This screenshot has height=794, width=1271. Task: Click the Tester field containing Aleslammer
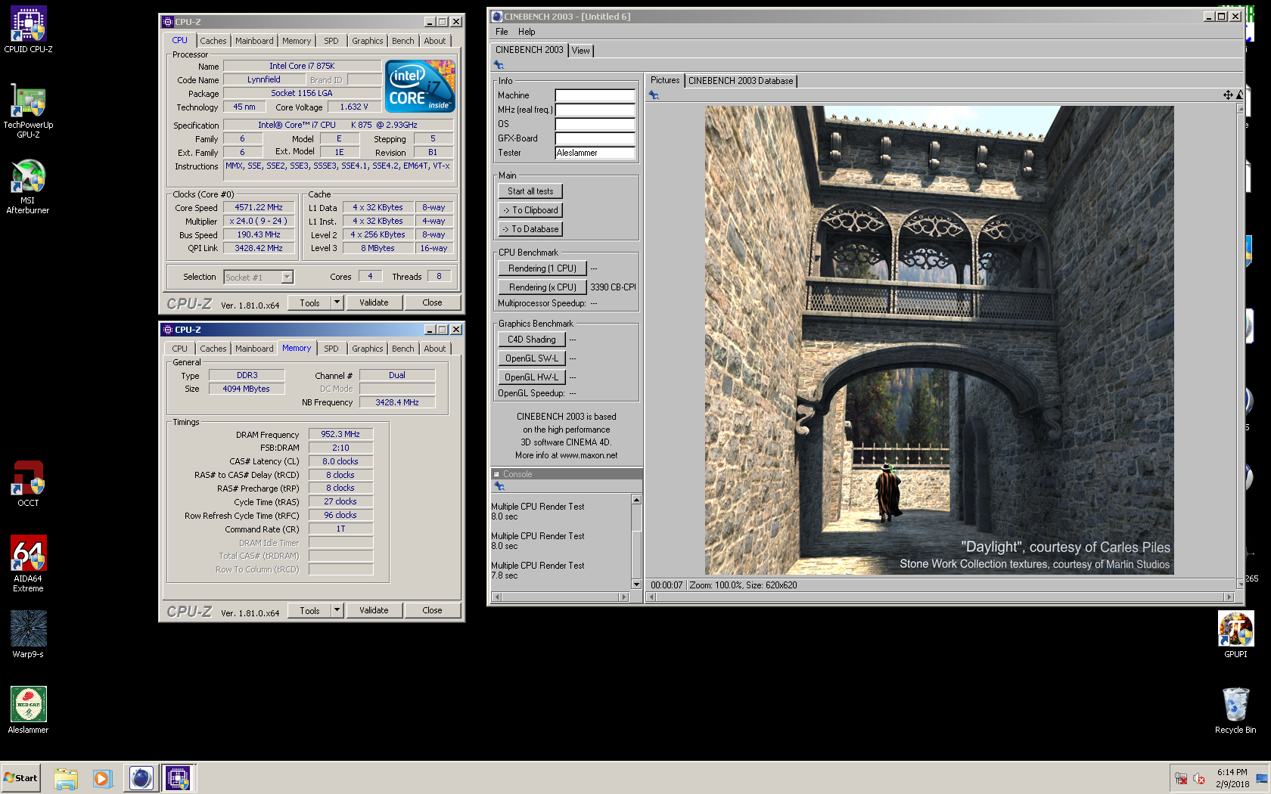tap(595, 153)
